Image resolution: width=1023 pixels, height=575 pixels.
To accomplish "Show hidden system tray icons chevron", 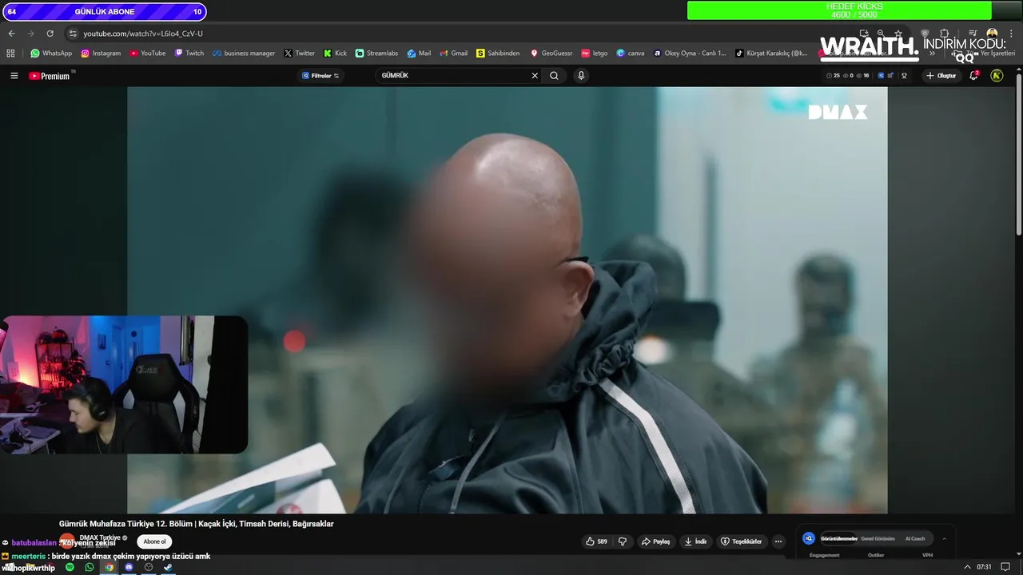I will pyautogui.click(x=967, y=567).
